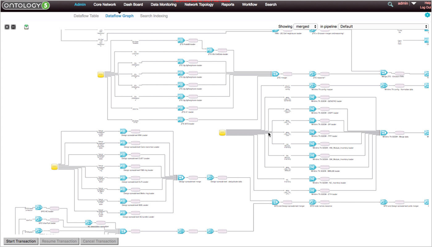This screenshot has height=247, width=432.
Task: Open the Data Monitoring menu
Action: click(x=164, y=5)
